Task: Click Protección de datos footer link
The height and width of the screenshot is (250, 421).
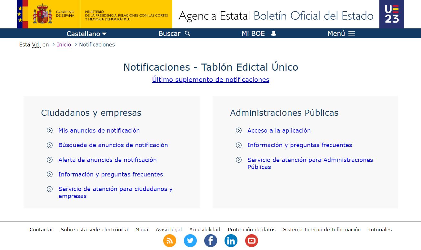Action: [252, 230]
